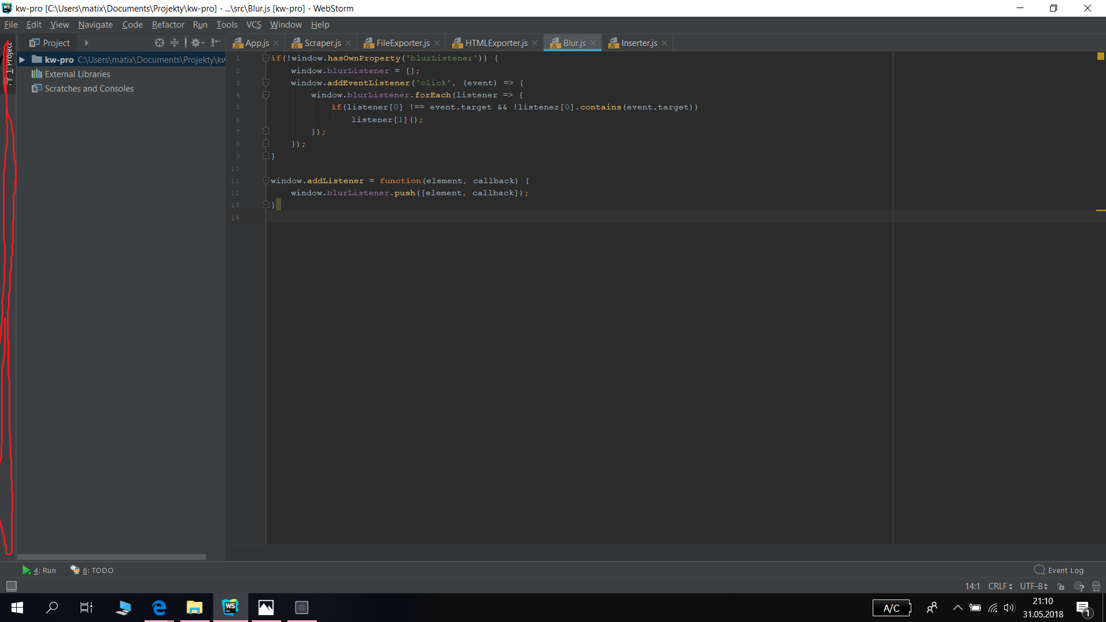Switch to WebStorm via the taskbar icon

point(230,607)
